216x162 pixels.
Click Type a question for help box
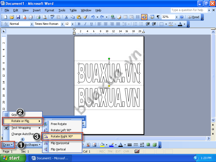click(189, 10)
